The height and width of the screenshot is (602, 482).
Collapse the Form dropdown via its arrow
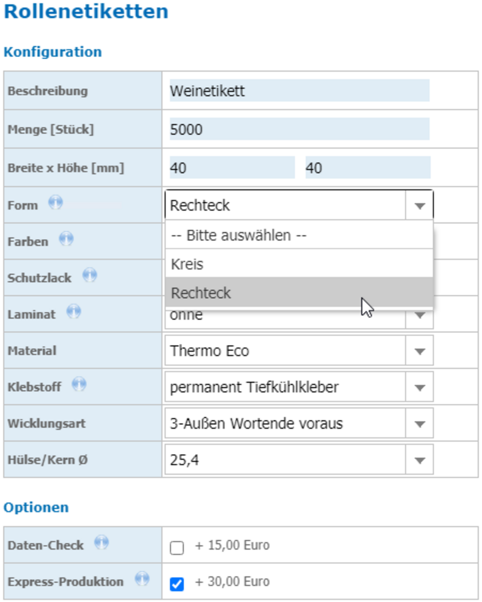420,205
